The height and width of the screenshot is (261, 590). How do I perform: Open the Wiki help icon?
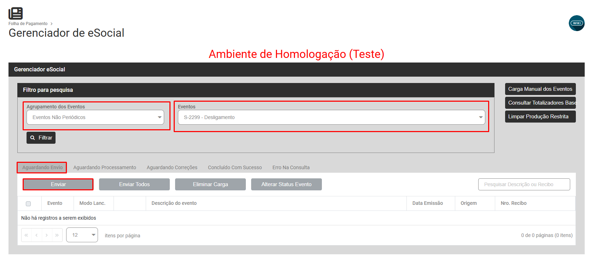tap(577, 23)
